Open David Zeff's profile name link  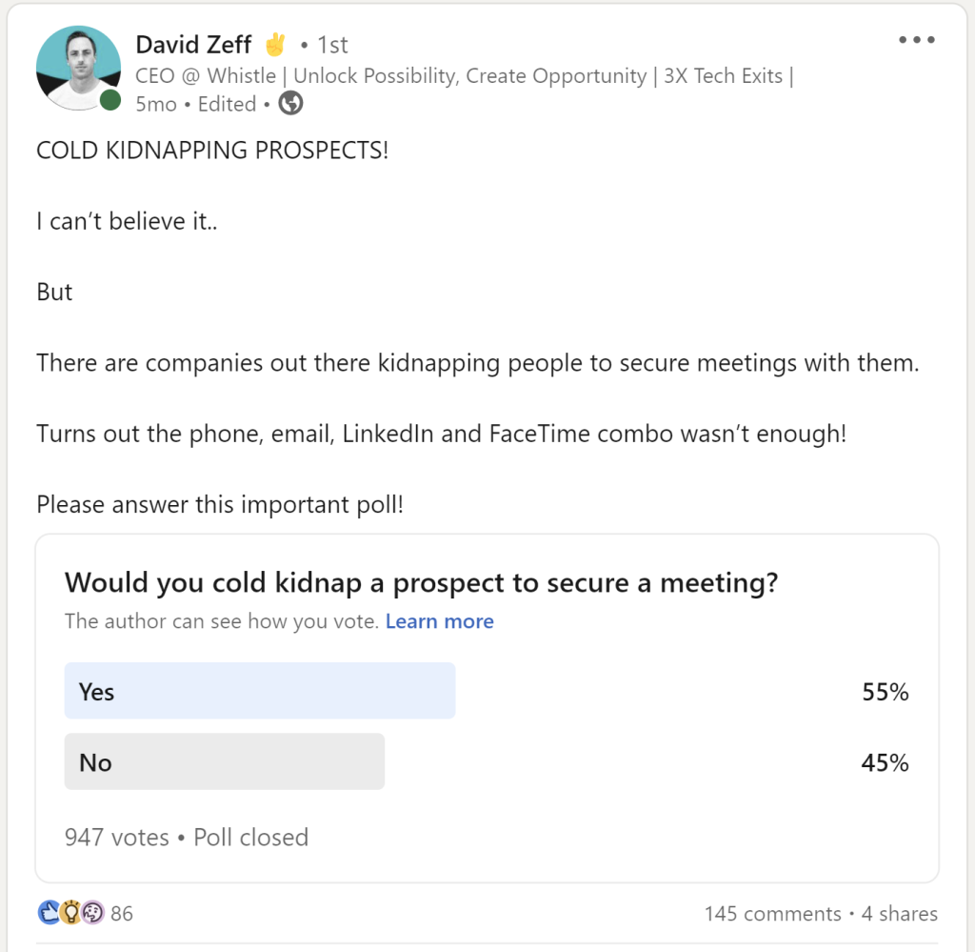pyautogui.click(x=193, y=44)
